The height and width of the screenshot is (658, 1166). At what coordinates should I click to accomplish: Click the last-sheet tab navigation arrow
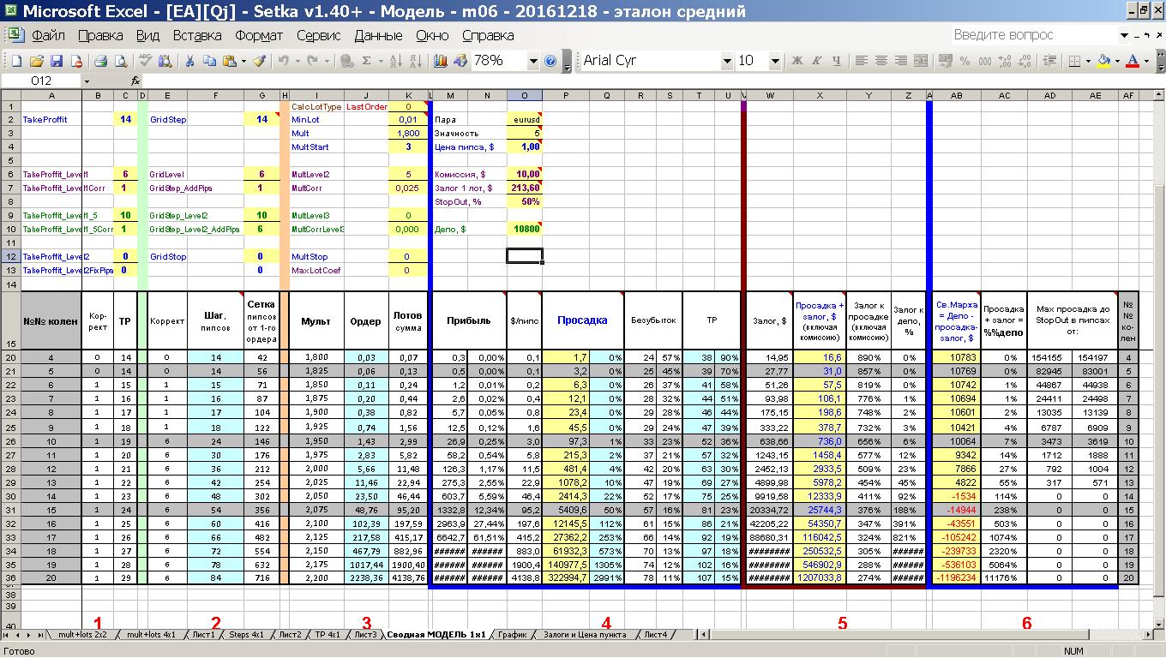pos(42,635)
